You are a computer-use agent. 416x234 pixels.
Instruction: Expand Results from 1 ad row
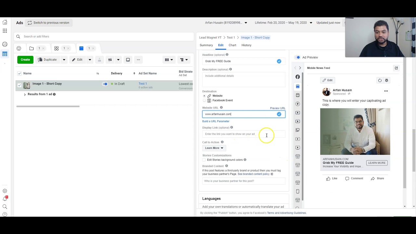tap(25, 95)
